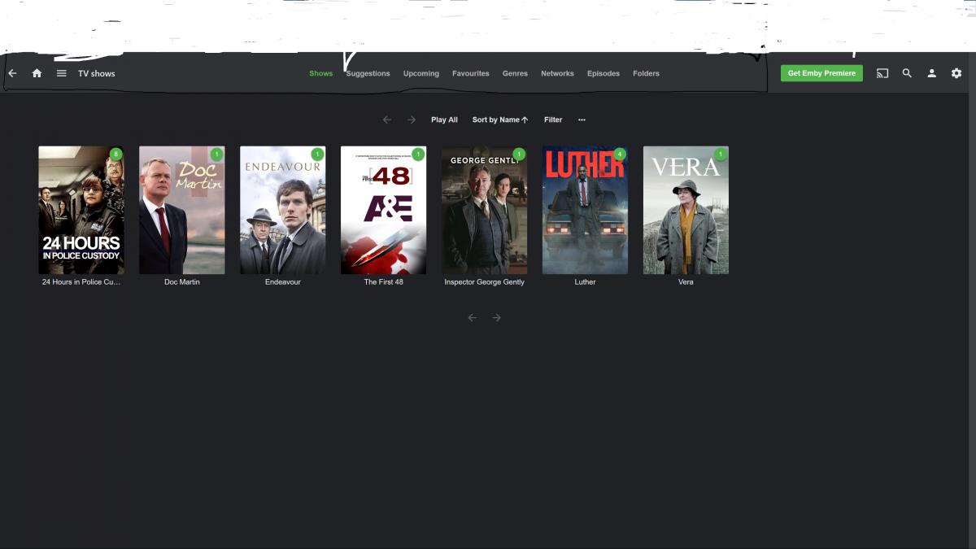The image size is (976, 549).
Task: Select the Shows tab
Action: tap(321, 73)
